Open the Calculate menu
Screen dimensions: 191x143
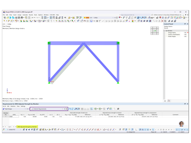click(x=25, y=15)
